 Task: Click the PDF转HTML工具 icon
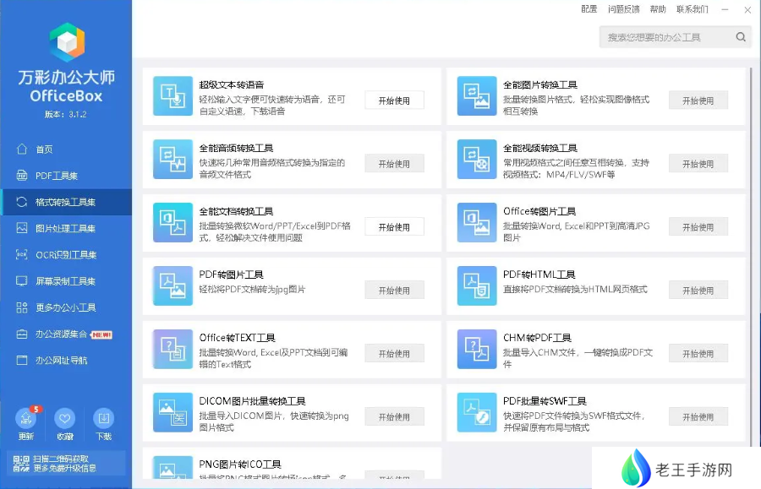[x=477, y=286]
